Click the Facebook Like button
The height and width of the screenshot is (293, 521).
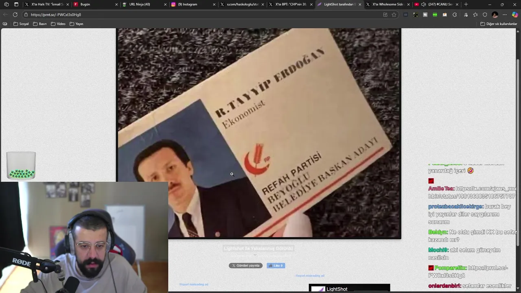click(276, 265)
